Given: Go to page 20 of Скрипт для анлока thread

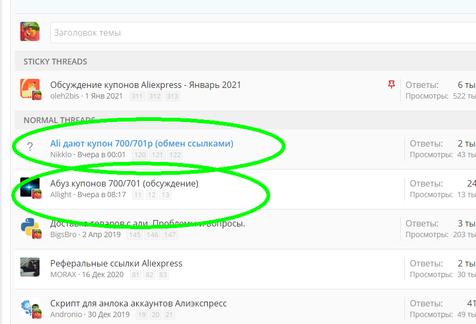Looking at the screenshot, I should coord(155,314).
